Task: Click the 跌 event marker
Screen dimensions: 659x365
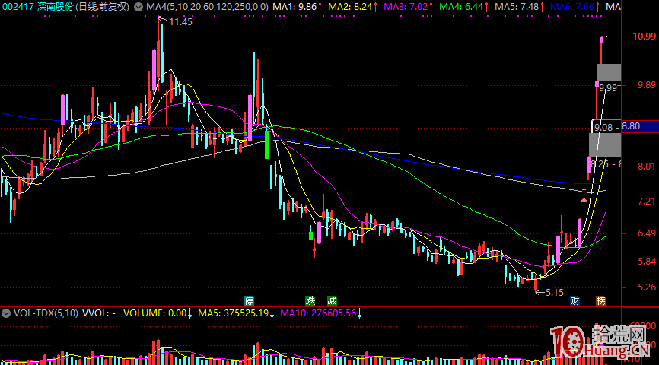Action: pos(310,300)
